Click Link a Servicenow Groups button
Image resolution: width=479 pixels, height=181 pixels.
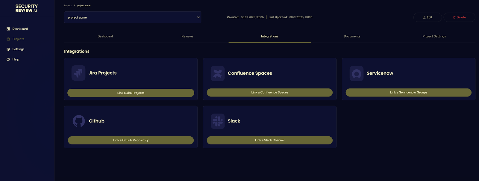pos(409,92)
